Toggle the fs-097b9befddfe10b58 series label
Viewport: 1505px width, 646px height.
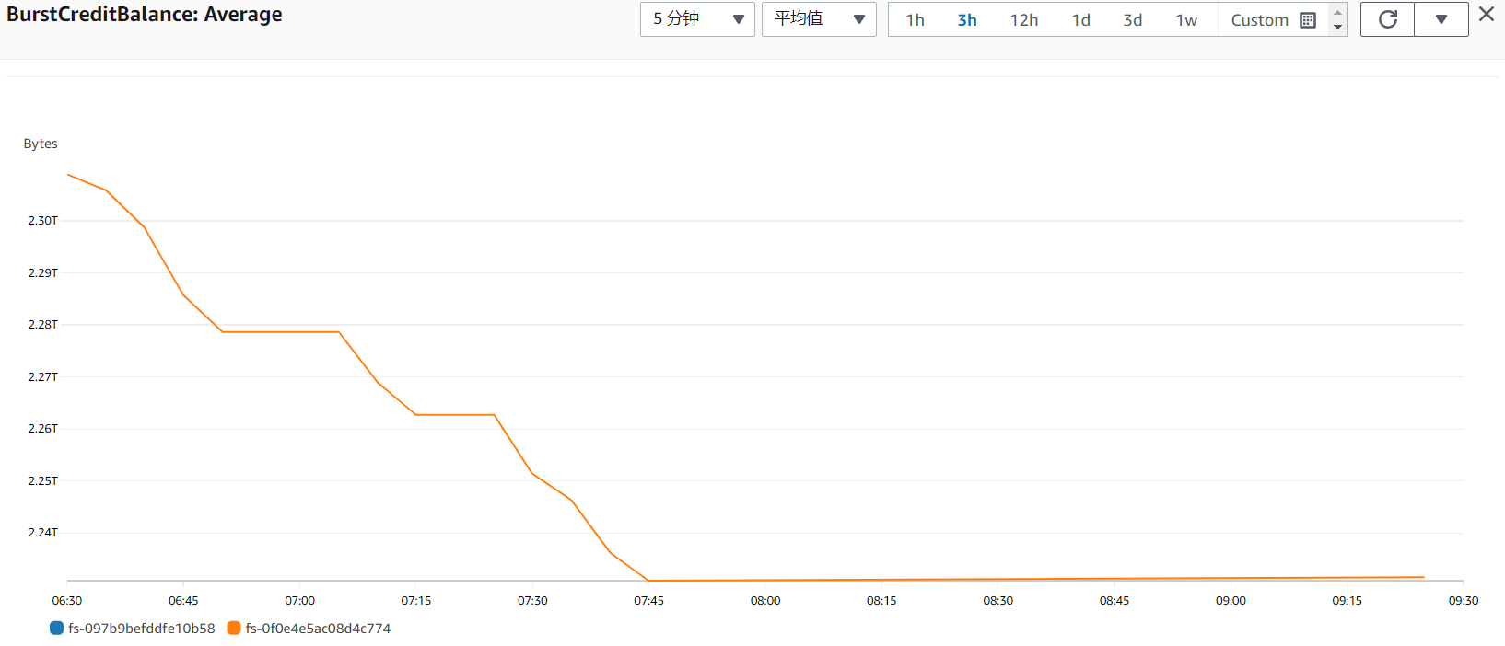pos(141,629)
